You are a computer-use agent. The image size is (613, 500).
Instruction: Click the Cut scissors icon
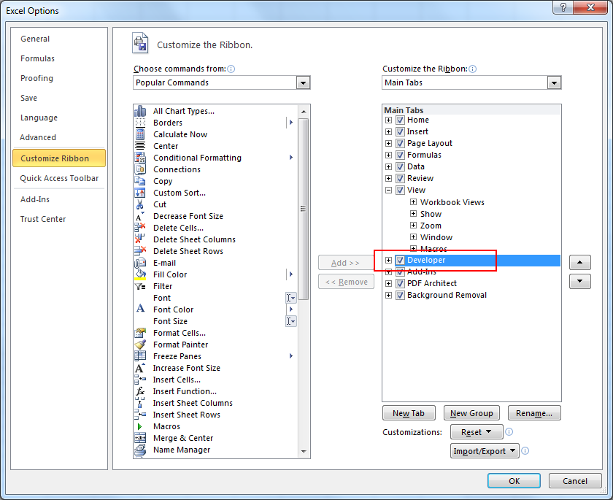pyautogui.click(x=142, y=204)
